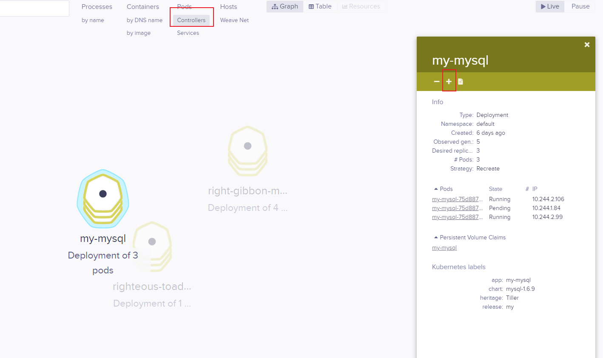The height and width of the screenshot is (358, 603).
Task: Open the Containers topology
Action: click(x=143, y=7)
